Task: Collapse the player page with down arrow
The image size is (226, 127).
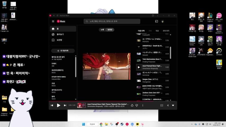Action: click(x=173, y=105)
